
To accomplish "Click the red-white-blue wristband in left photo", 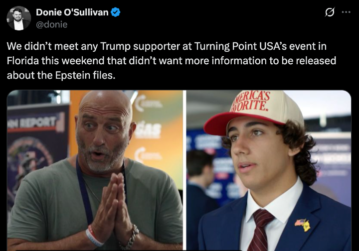I will click(x=93, y=237).
